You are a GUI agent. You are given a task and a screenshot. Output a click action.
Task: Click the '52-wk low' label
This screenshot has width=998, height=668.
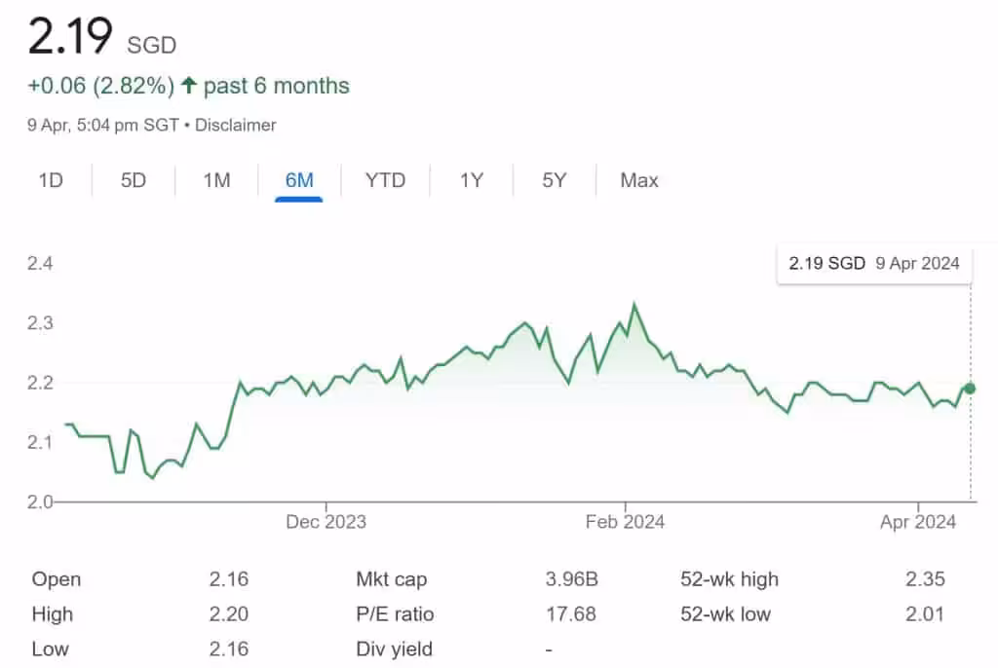[x=725, y=614]
